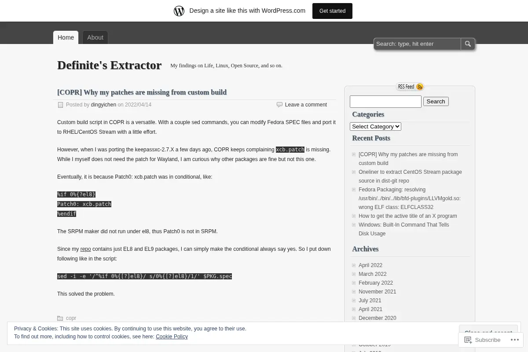Click the Categories heading
This screenshot has height=352, width=528.
[368, 114]
